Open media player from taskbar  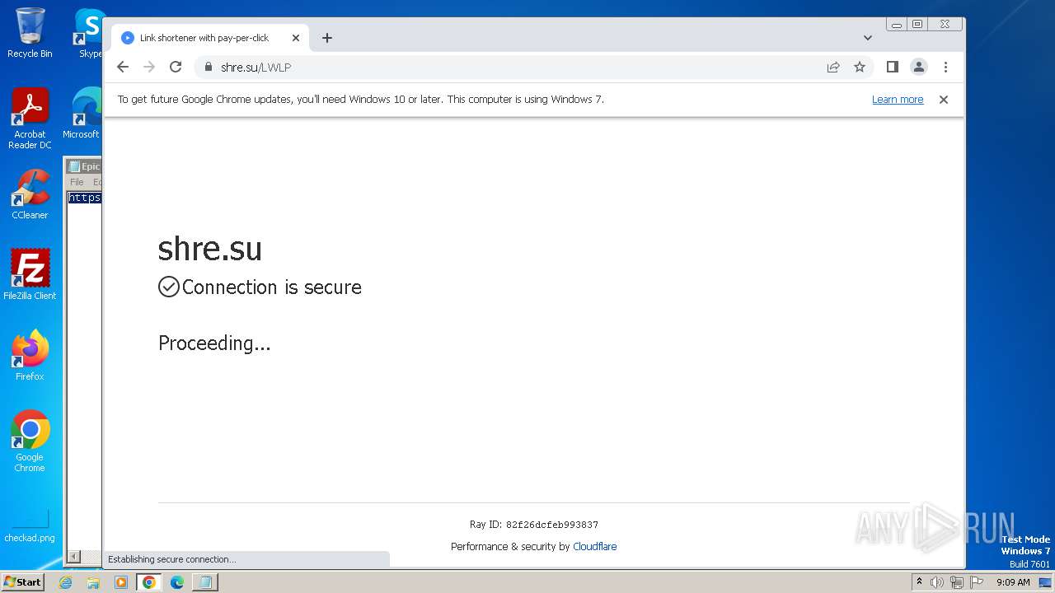121,582
